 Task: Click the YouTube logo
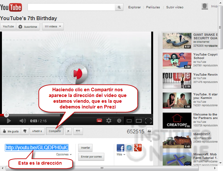11,7
